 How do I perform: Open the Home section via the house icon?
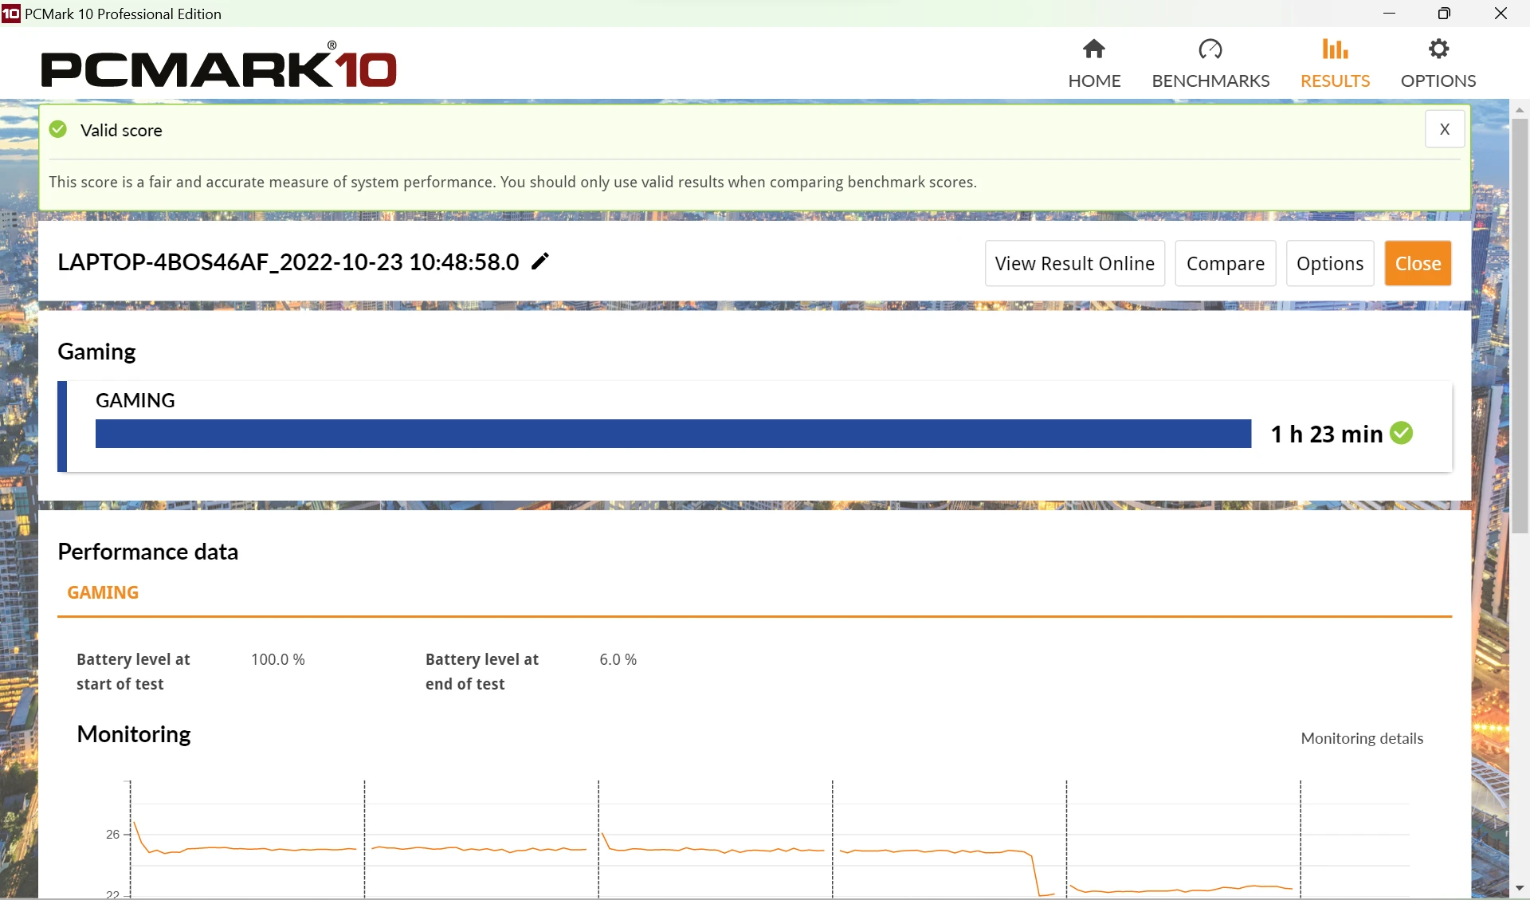[1094, 49]
